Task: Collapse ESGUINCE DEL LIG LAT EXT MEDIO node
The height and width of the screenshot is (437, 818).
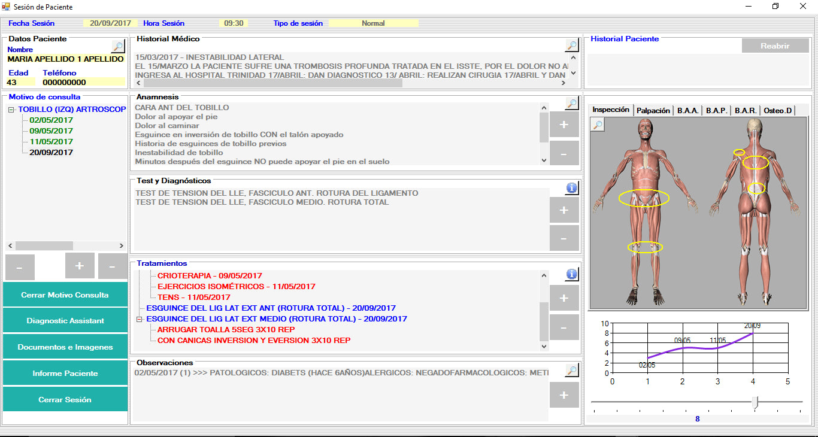Action: pyautogui.click(x=140, y=319)
